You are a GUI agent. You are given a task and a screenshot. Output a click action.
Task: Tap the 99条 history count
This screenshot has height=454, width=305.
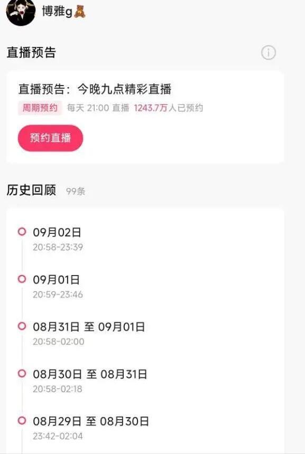pyautogui.click(x=76, y=192)
